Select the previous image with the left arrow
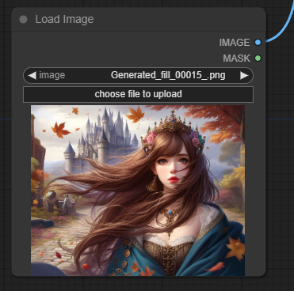The image size is (294, 291). (x=32, y=75)
